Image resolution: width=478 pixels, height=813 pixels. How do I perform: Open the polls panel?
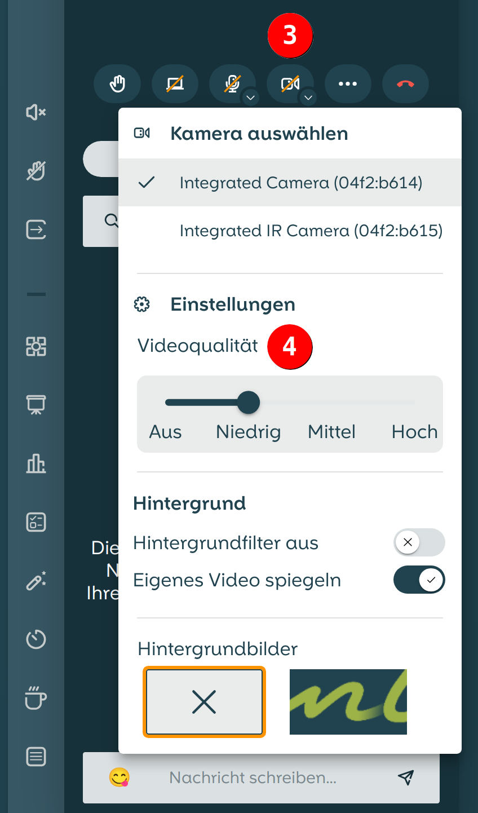[x=36, y=463]
